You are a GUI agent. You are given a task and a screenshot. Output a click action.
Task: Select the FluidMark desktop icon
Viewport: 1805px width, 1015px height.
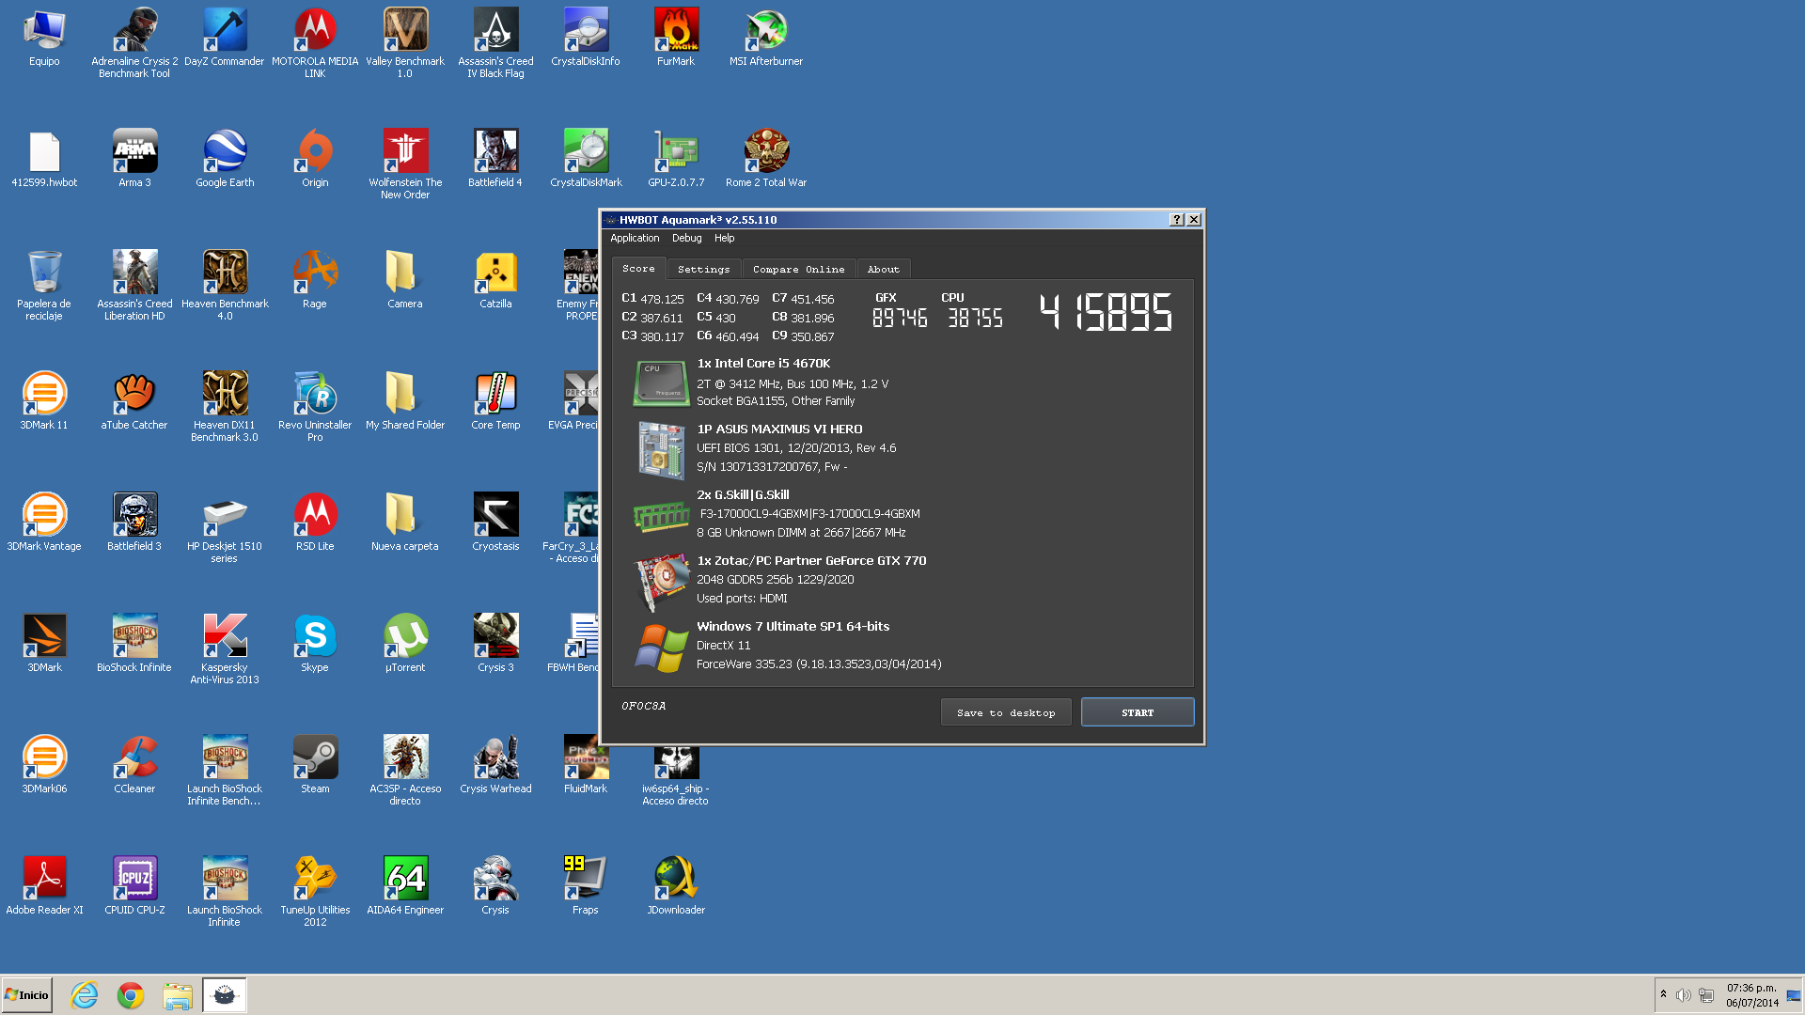click(x=586, y=765)
